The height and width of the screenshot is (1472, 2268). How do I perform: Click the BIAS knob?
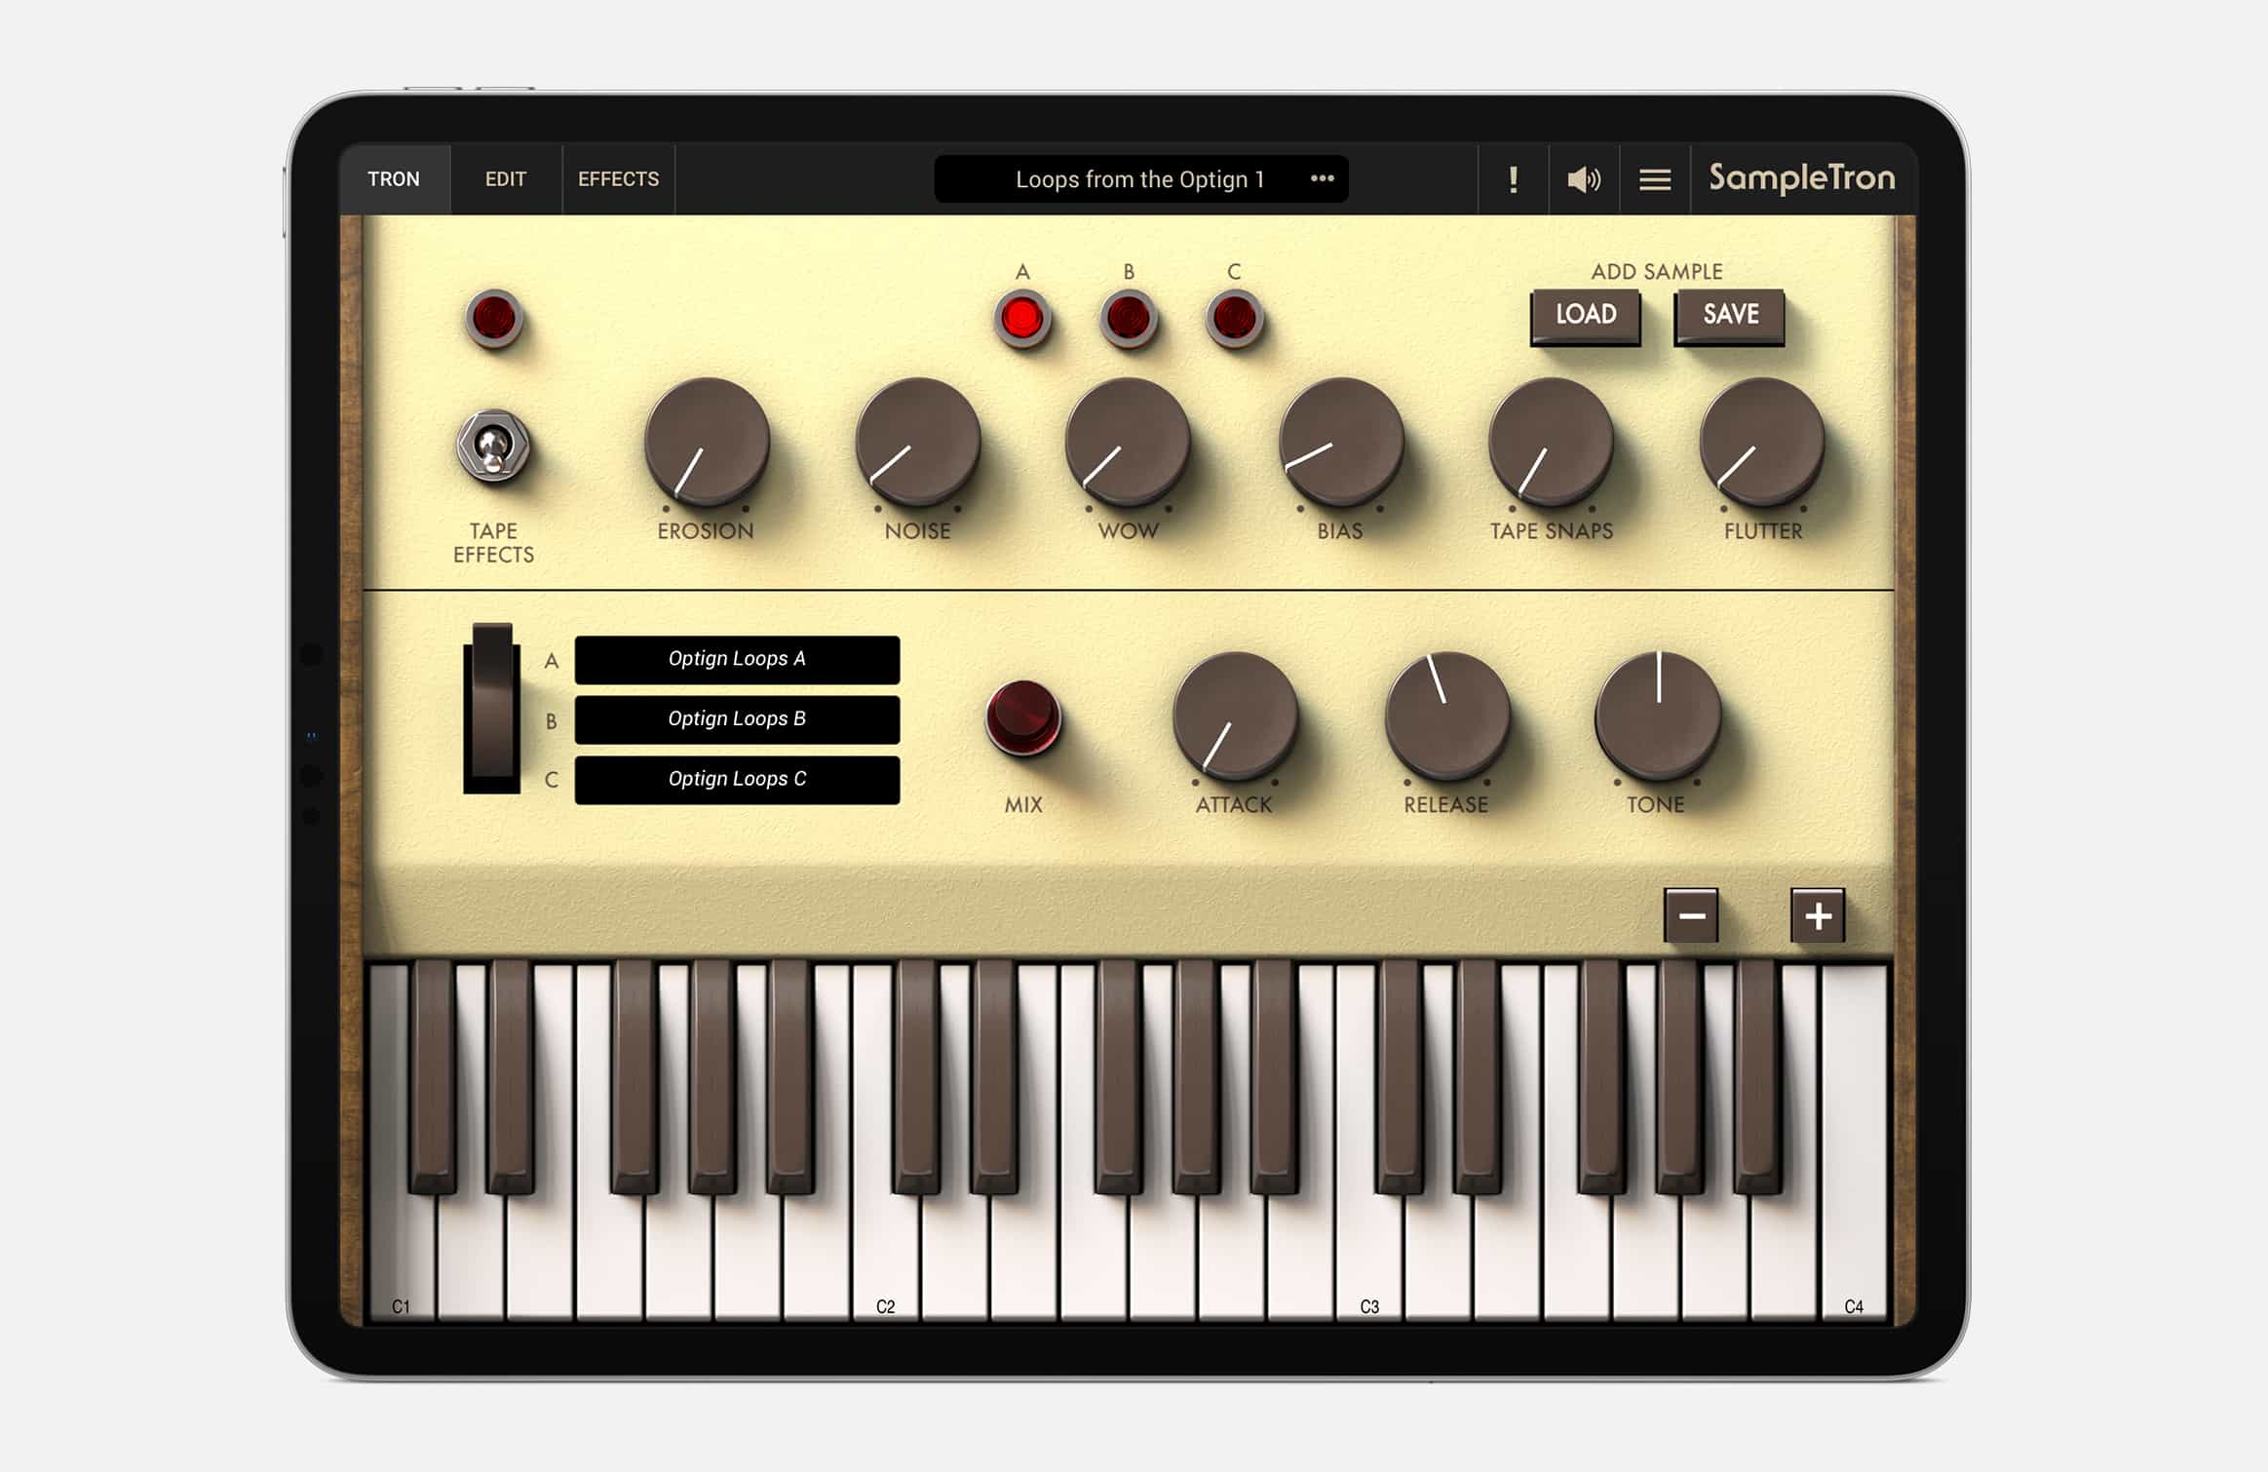pyautogui.click(x=1341, y=442)
